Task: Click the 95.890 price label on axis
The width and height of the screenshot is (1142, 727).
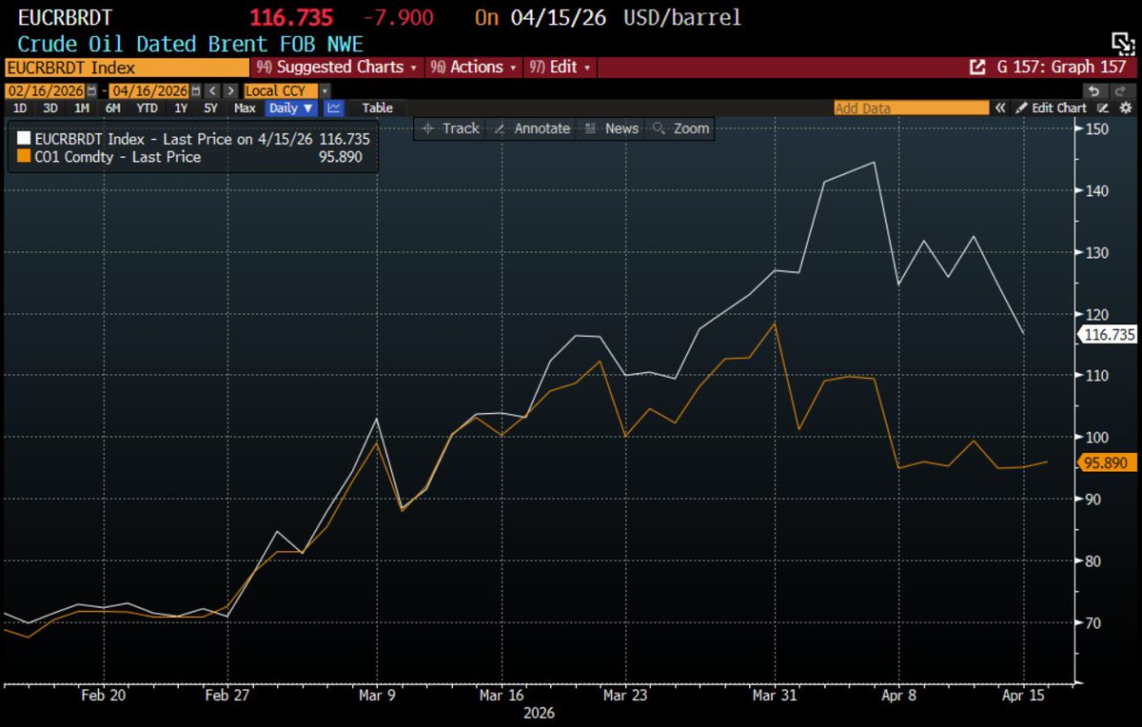Action: [x=1109, y=462]
